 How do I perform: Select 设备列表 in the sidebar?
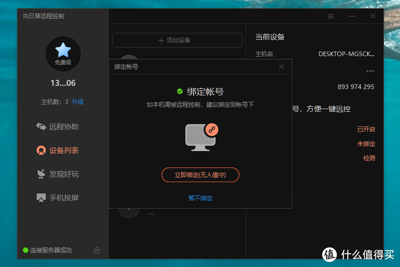[57, 150]
